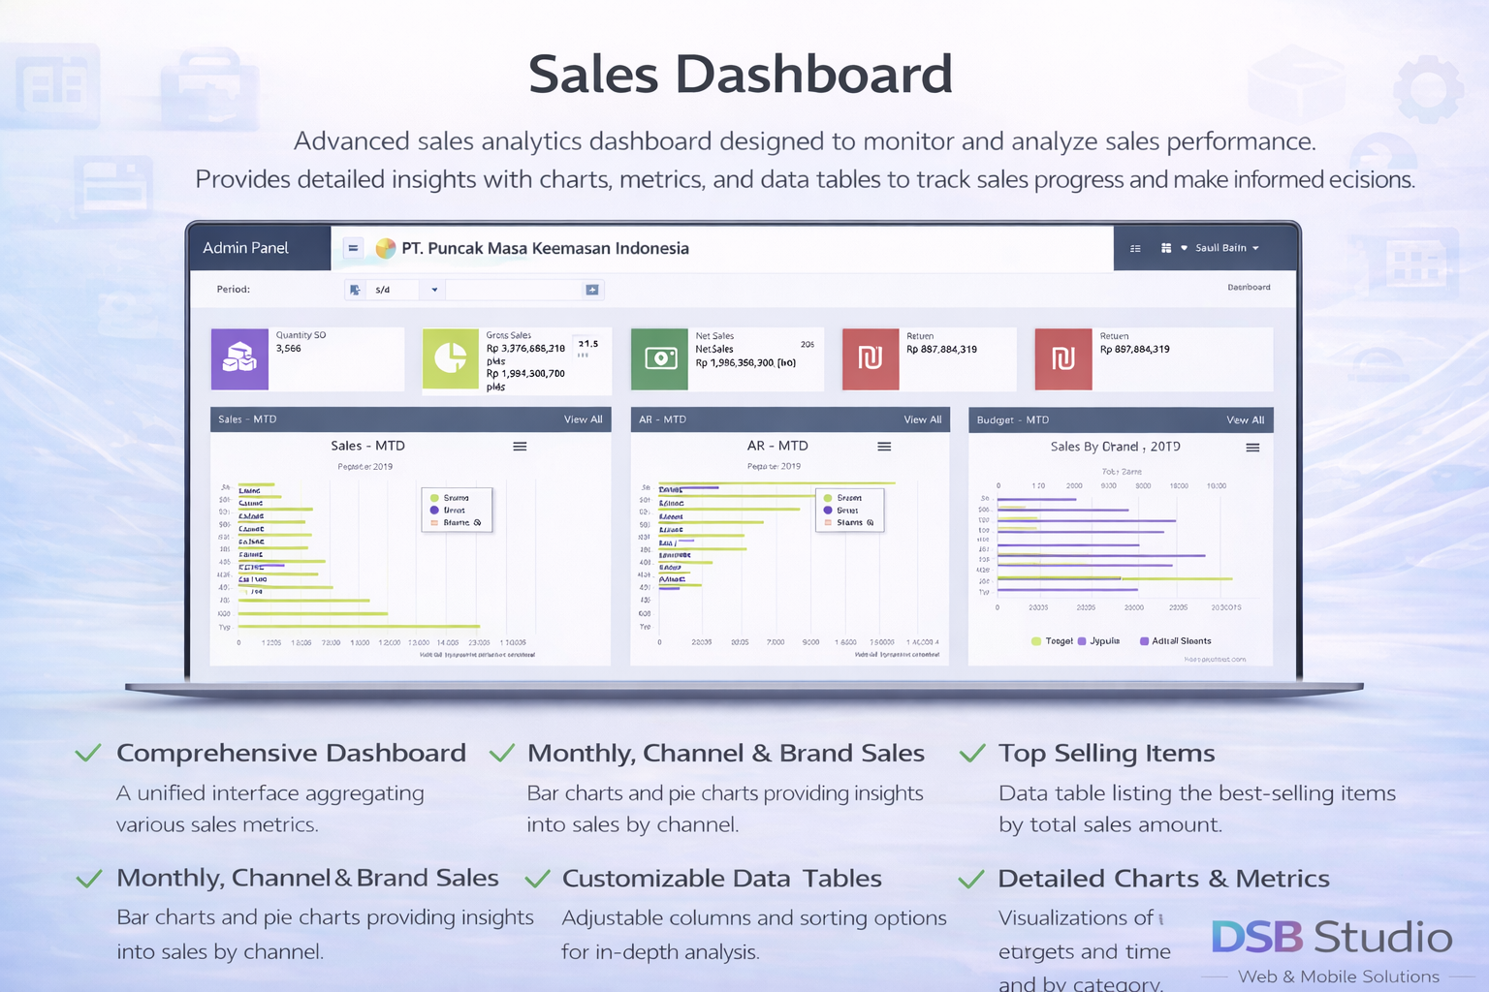This screenshot has height=992, width=1489.
Task: Click the list view icon in the header
Action: click(x=1136, y=248)
